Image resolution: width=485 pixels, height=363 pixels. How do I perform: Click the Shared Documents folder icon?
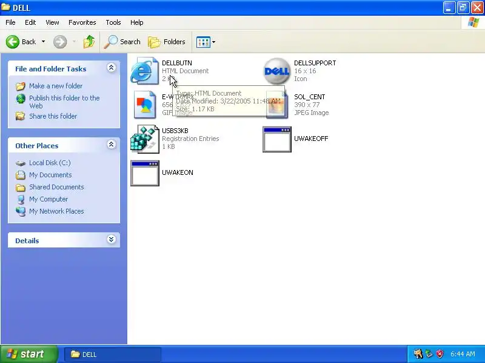pyautogui.click(x=21, y=188)
